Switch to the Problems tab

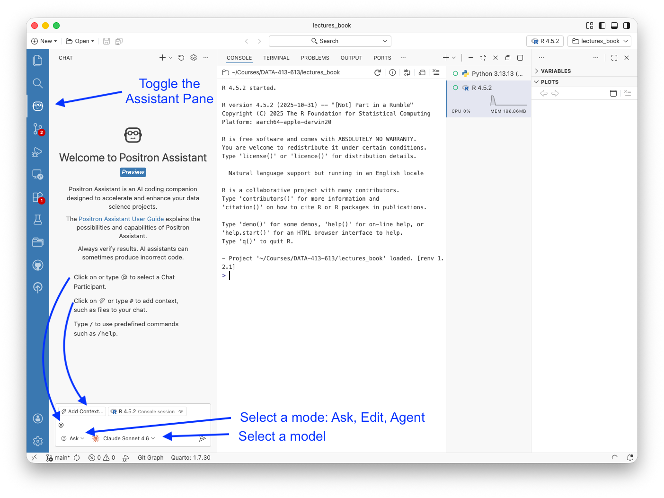click(315, 57)
